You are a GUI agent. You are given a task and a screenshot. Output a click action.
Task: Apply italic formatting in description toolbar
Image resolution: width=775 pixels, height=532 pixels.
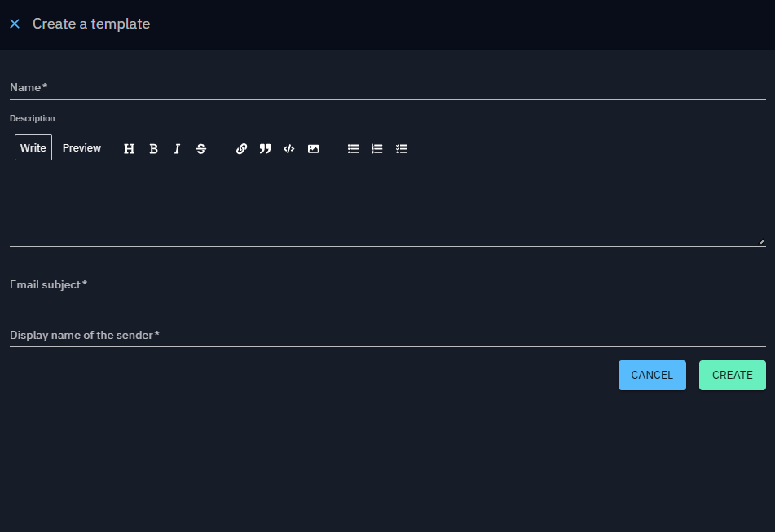[177, 149]
